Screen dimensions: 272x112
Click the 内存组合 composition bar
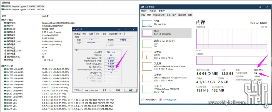(232, 60)
